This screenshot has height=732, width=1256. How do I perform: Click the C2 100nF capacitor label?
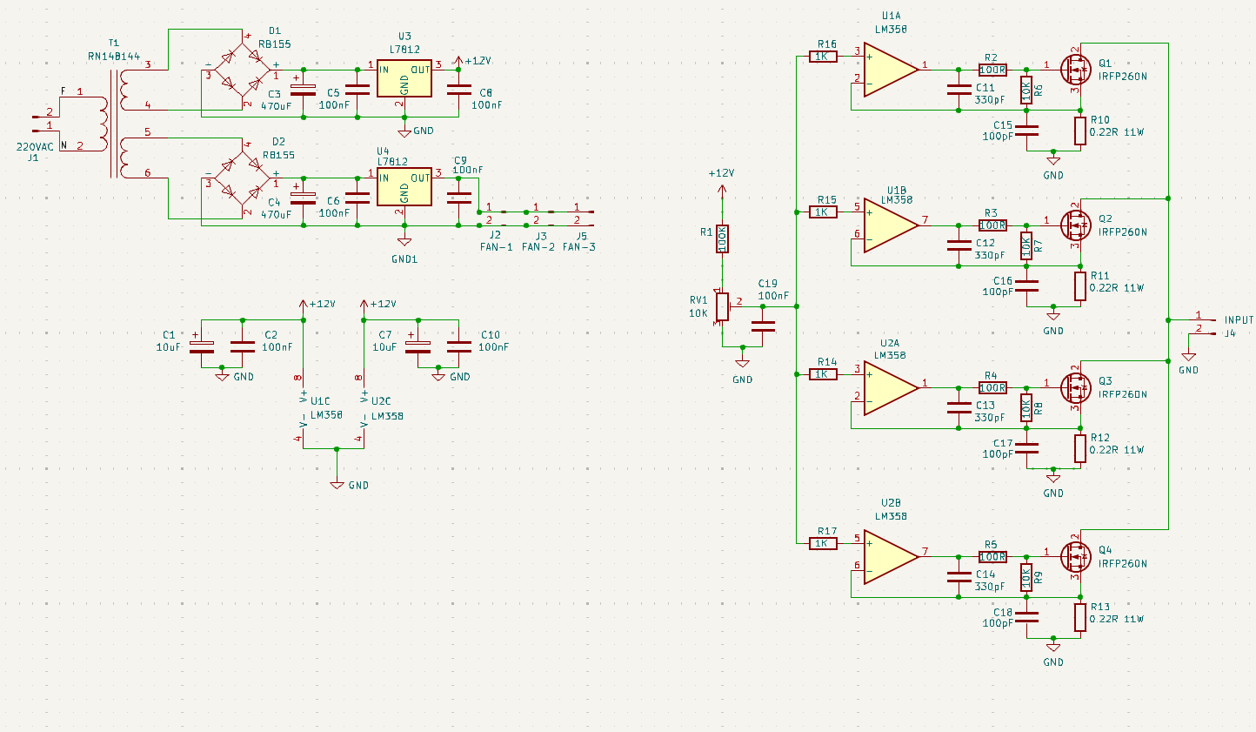[277, 340]
